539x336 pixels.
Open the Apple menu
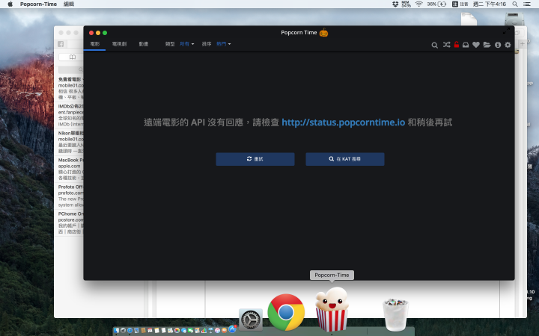coord(10,4)
